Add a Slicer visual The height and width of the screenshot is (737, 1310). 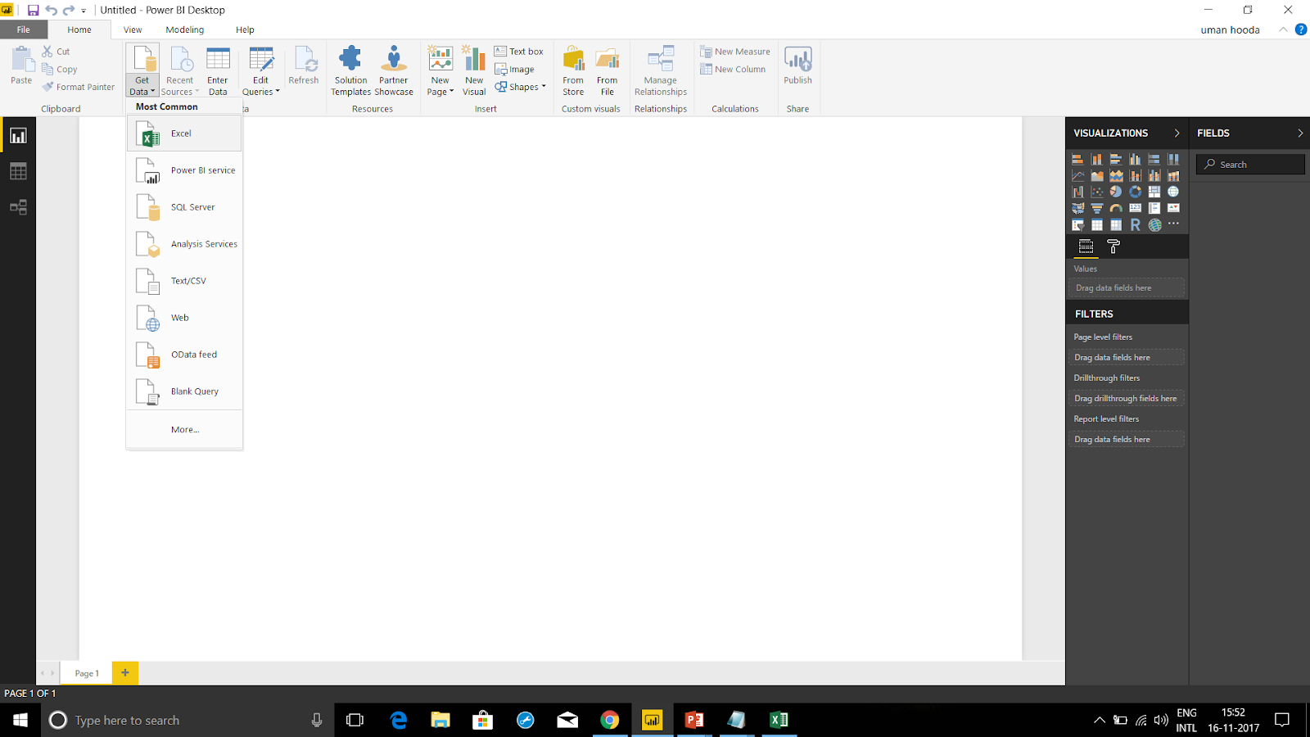pos(1077,224)
